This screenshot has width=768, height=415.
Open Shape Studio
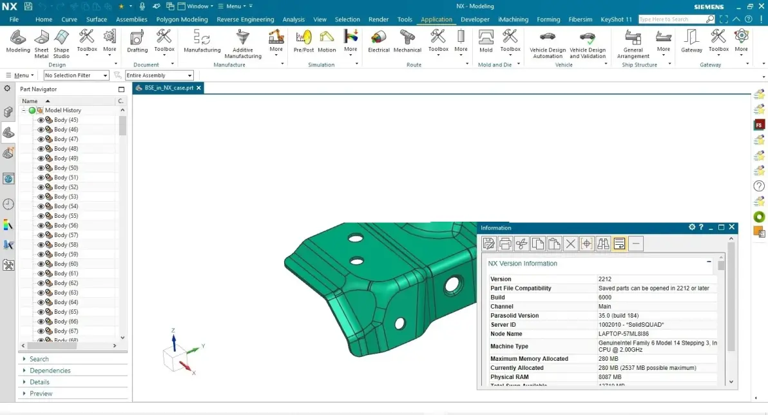click(x=61, y=44)
